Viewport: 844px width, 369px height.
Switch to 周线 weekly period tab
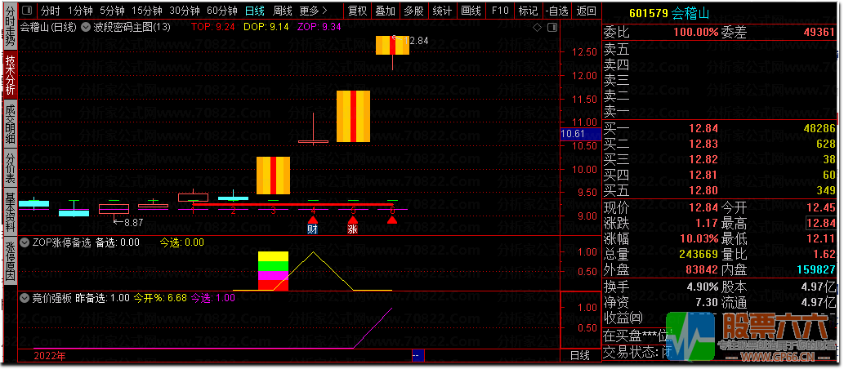coord(282,11)
